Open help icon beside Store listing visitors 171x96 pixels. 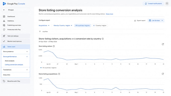[54, 46]
